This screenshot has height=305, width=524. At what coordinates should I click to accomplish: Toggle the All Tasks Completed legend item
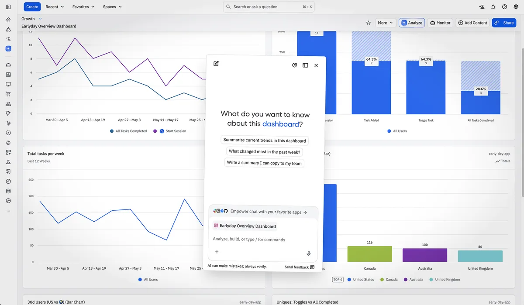(x=128, y=131)
